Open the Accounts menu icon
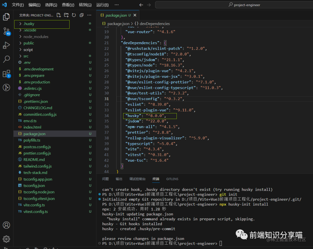This screenshot has height=249, width=313. 6,225
